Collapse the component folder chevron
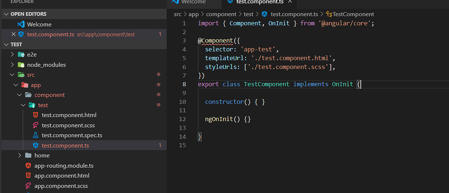The image size is (449, 193). [x=19, y=95]
